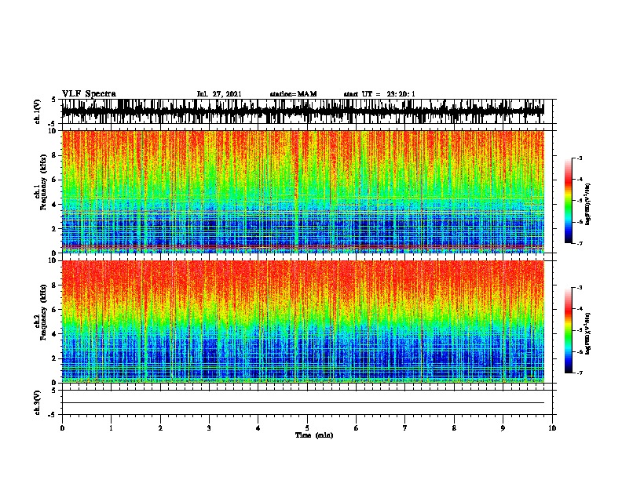
Task: Select the "Time (min)" axis label
Action: click(314, 435)
